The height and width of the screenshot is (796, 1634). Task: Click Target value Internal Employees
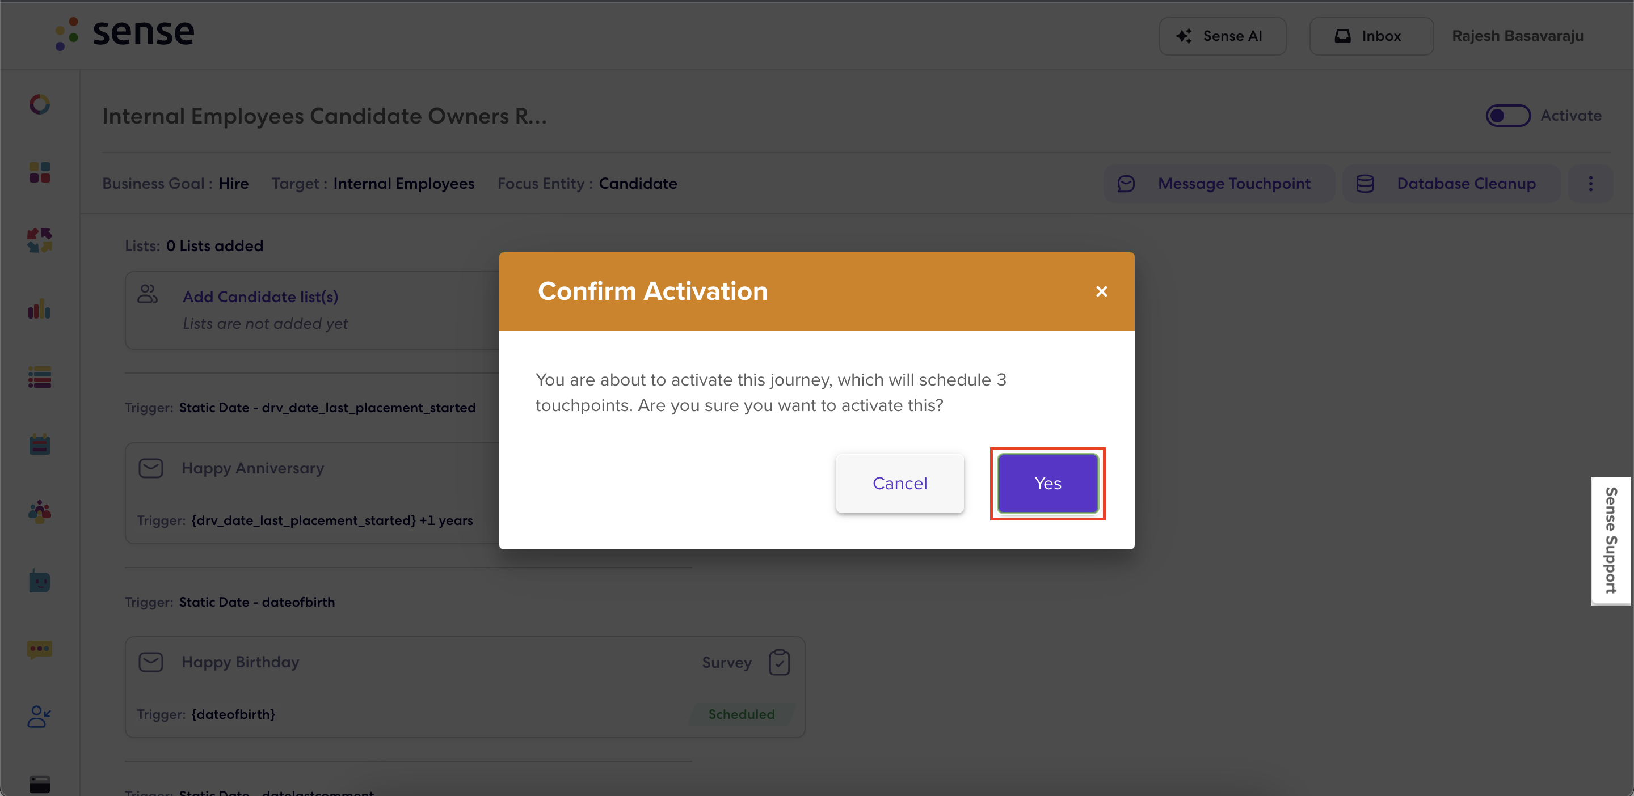pos(403,184)
